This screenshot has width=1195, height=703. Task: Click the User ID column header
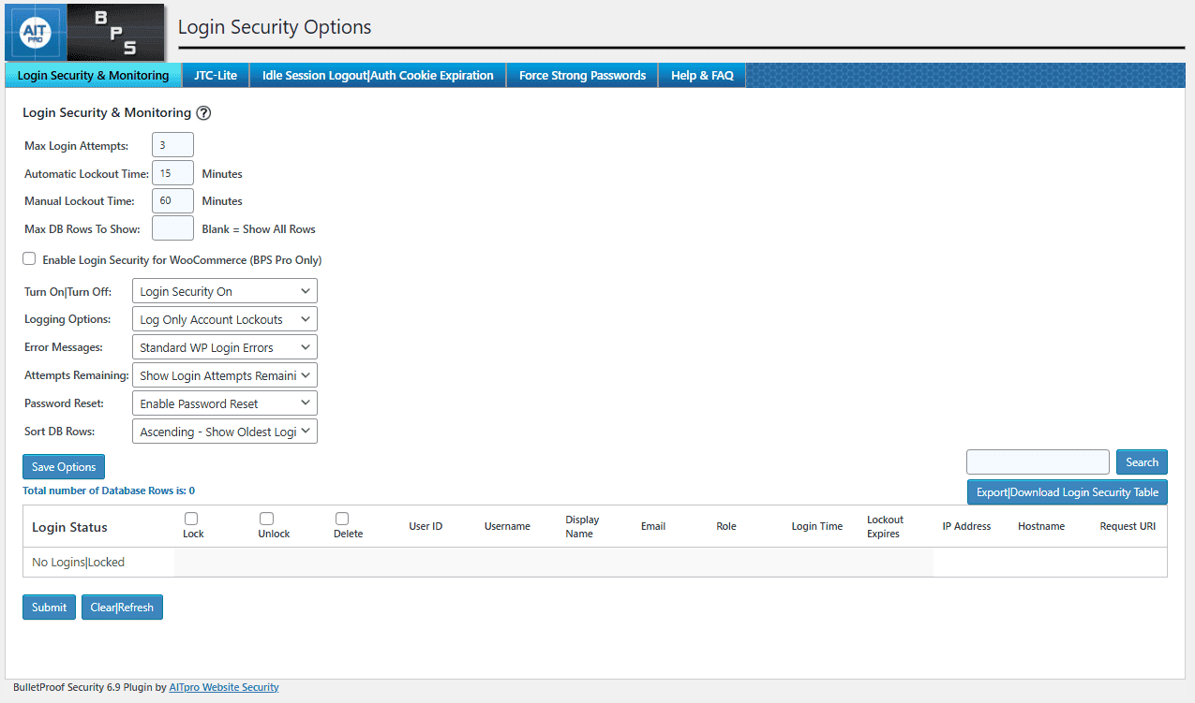point(426,526)
